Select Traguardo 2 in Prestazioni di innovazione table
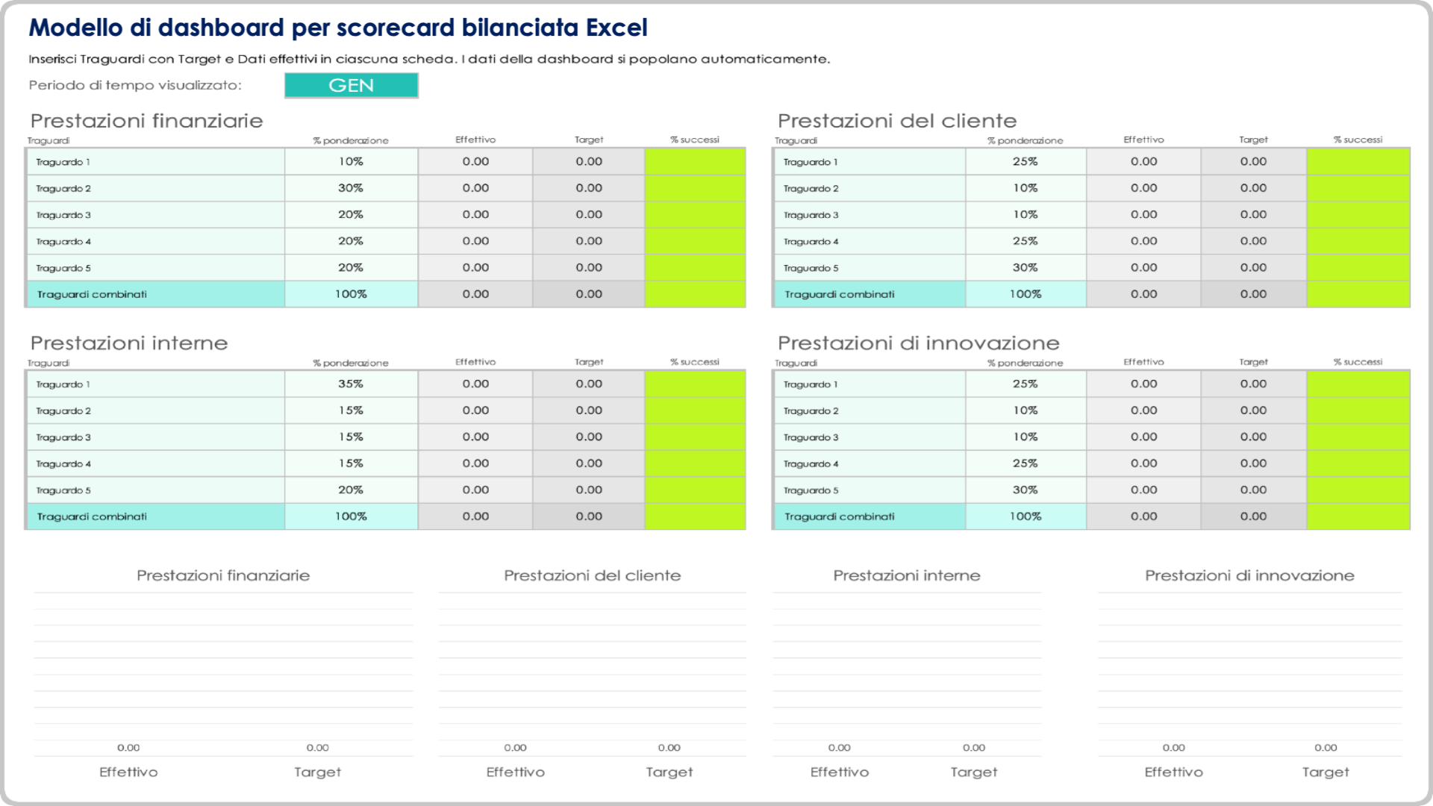Image resolution: width=1433 pixels, height=806 pixels. pos(870,410)
